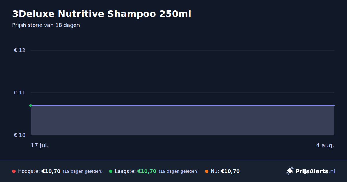Click the green Laagste legend dot
Viewport: 347px width, 182px height.
tap(111, 171)
